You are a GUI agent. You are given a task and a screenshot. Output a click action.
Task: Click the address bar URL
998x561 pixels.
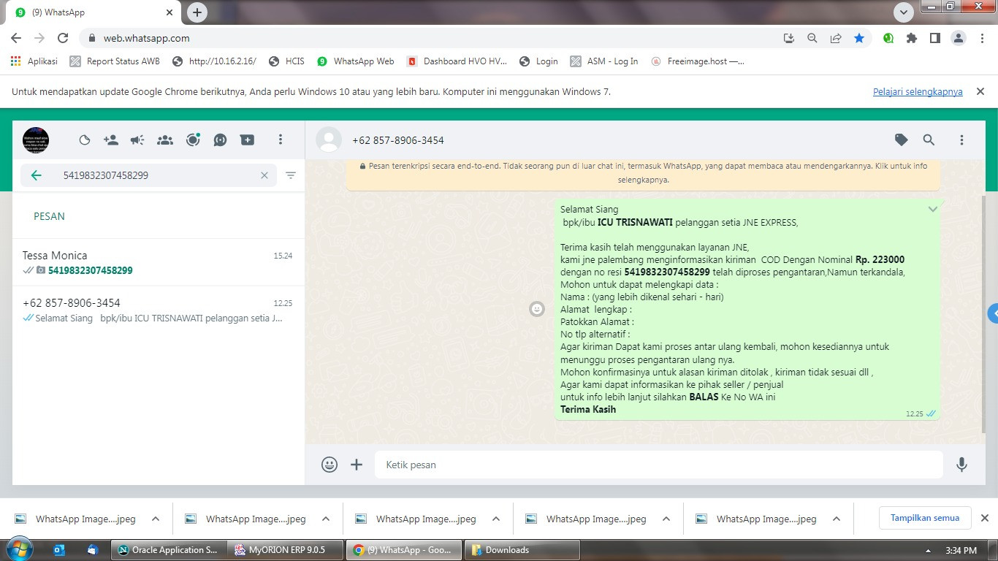pyautogui.click(x=146, y=38)
